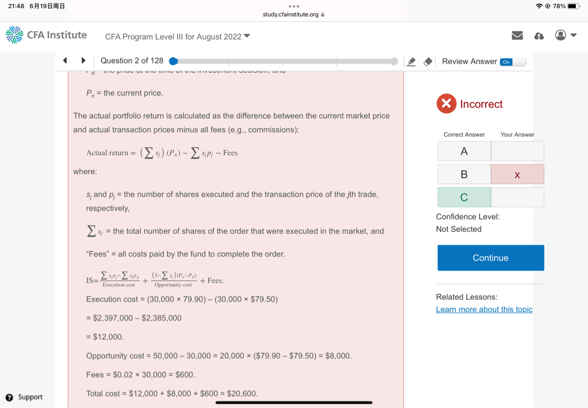Click the CFA Institute logo
588x408 pixels.
click(x=47, y=35)
